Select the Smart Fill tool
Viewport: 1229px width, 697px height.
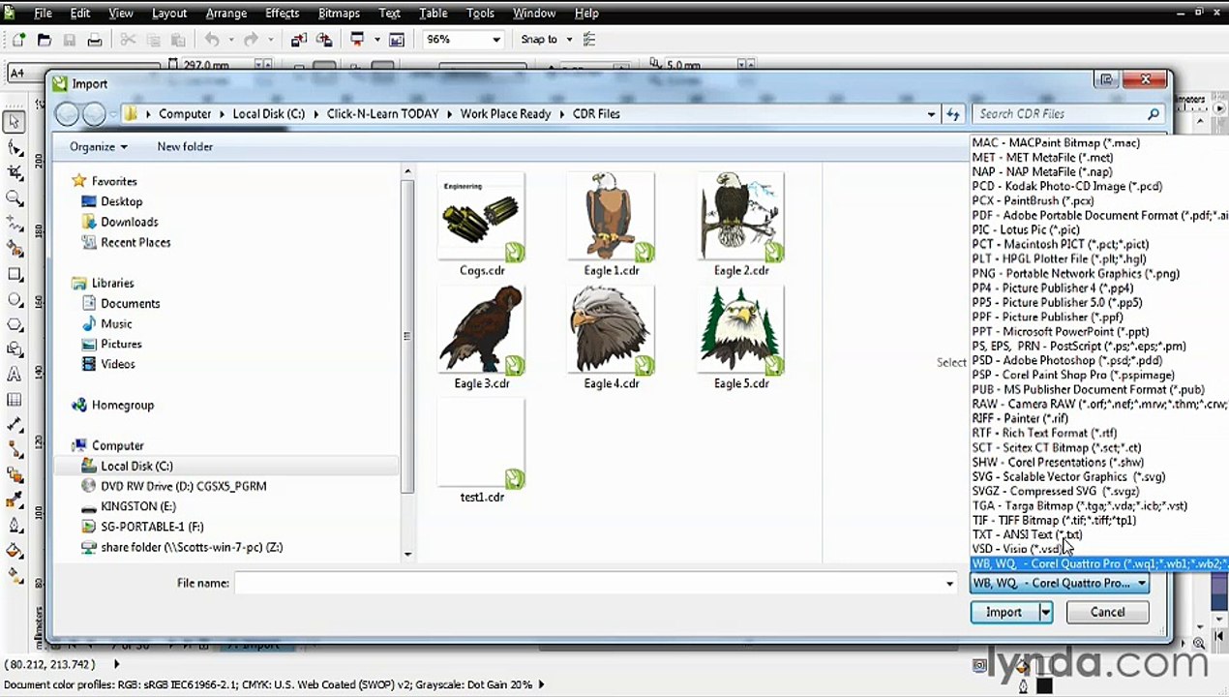(15, 248)
